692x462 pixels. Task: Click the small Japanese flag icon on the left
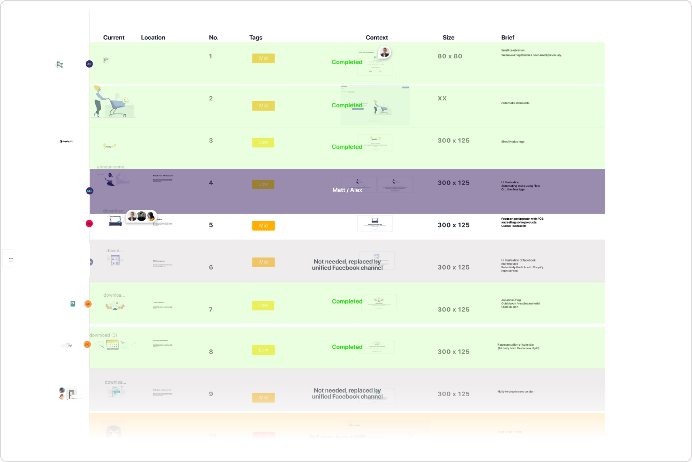coord(73,304)
